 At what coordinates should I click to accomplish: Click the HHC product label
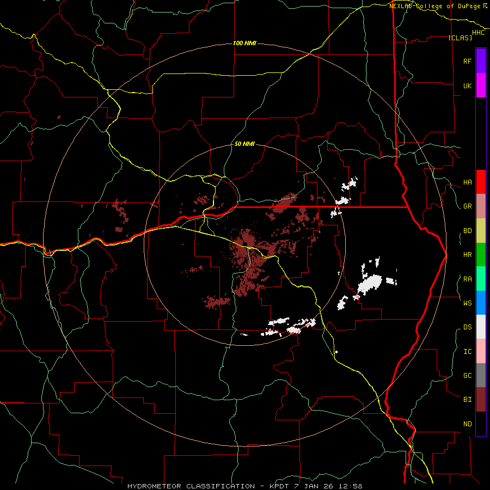pos(479,33)
